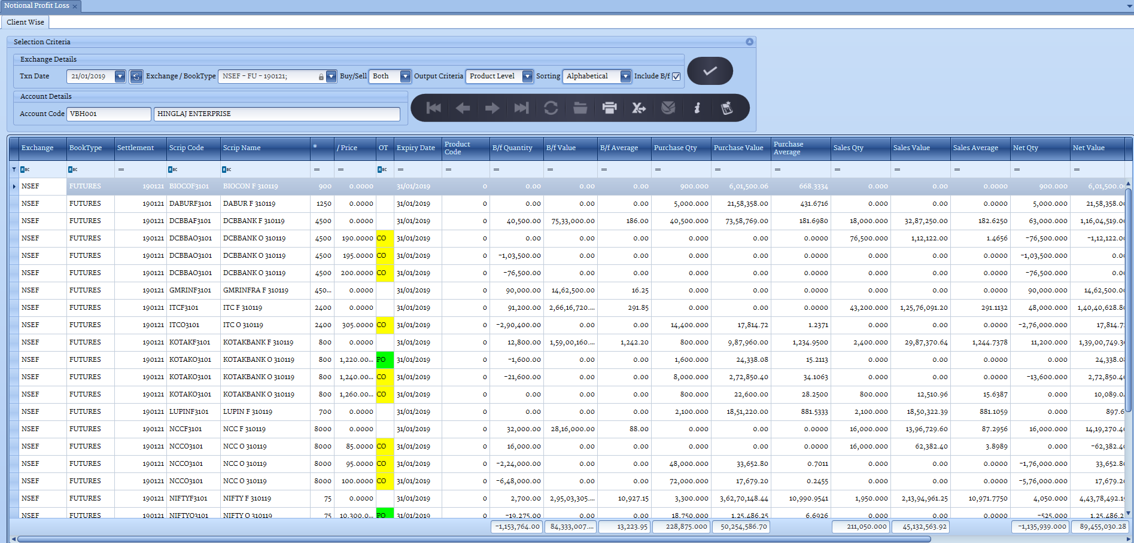Screen dimensions: 1134x543
Task: Untick the Include B/f checkbox
Action: pyautogui.click(x=676, y=77)
